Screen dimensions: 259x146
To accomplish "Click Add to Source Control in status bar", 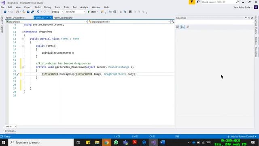I will click(x=242, y=137).
